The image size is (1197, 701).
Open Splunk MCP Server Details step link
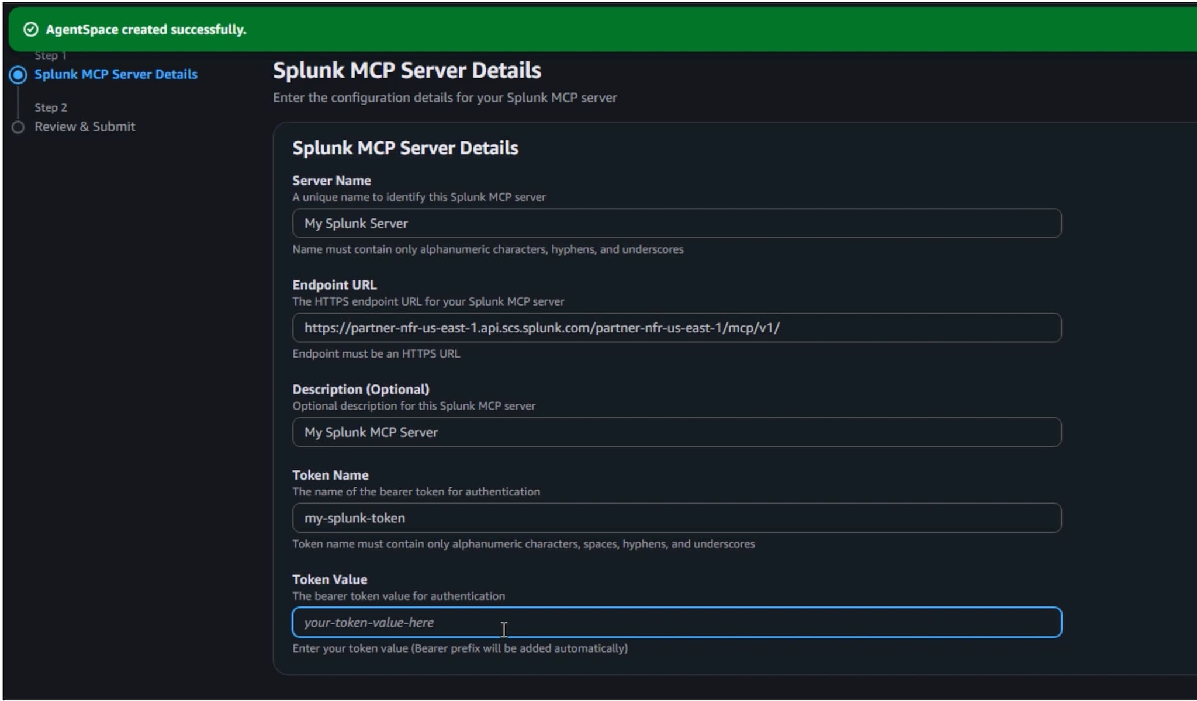pyautogui.click(x=116, y=74)
